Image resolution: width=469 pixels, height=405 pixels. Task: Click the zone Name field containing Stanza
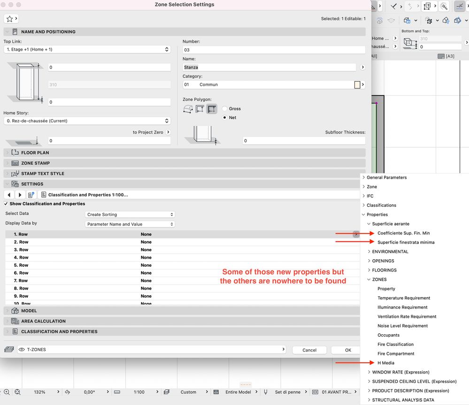click(269, 67)
